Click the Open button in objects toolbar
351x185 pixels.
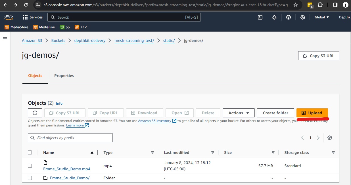[180, 113]
